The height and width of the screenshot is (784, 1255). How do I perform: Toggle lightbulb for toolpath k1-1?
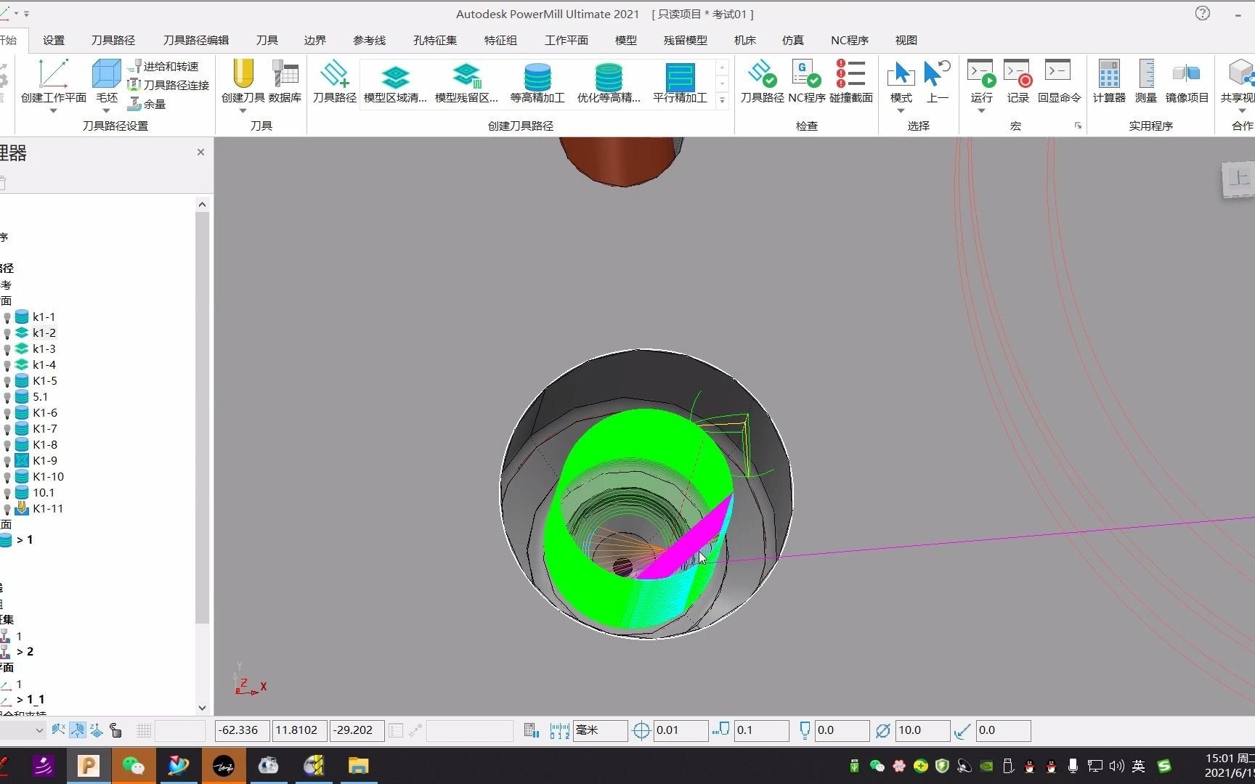7,317
